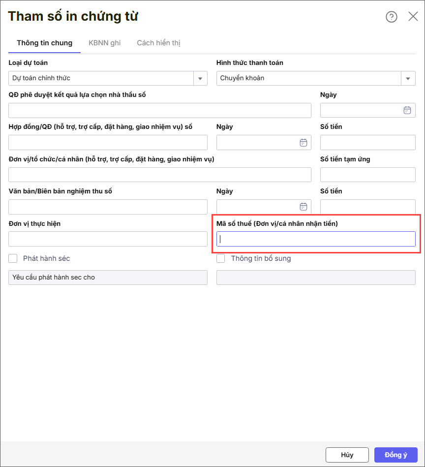This screenshot has width=425, height=467.
Task: Select QĐ phê duyệt kết quả số field
Action: (159, 110)
